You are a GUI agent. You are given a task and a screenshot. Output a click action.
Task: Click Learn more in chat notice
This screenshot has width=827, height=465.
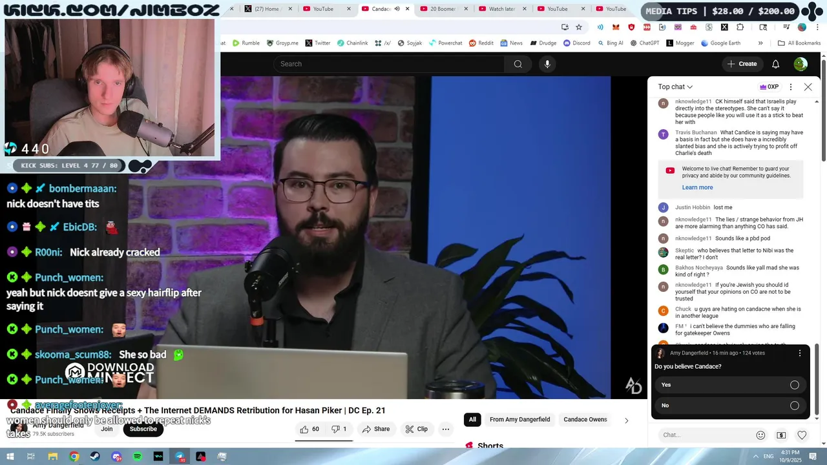[x=697, y=187]
